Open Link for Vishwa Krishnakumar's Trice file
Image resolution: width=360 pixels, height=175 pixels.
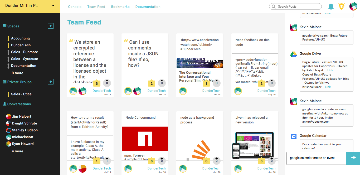(328, 87)
